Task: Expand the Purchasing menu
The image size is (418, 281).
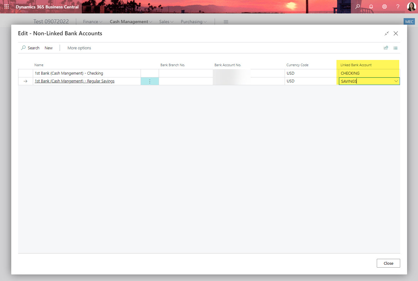Action: [194, 22]
